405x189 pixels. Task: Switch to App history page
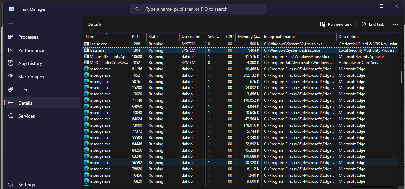(x=42, y=63)
